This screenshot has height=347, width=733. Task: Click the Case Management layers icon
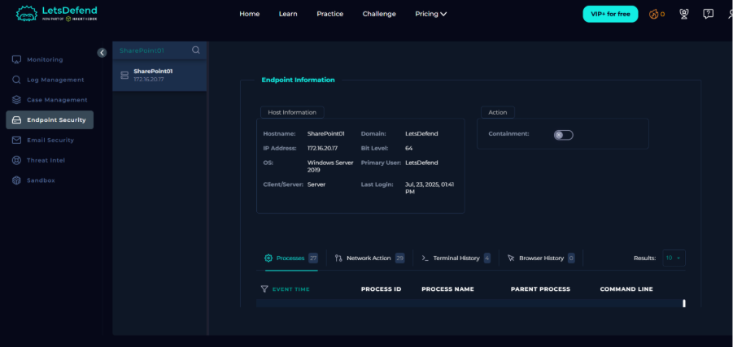point(16,100)
